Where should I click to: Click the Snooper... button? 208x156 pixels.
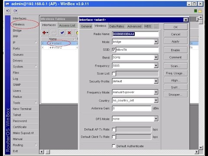coord(175,94)
